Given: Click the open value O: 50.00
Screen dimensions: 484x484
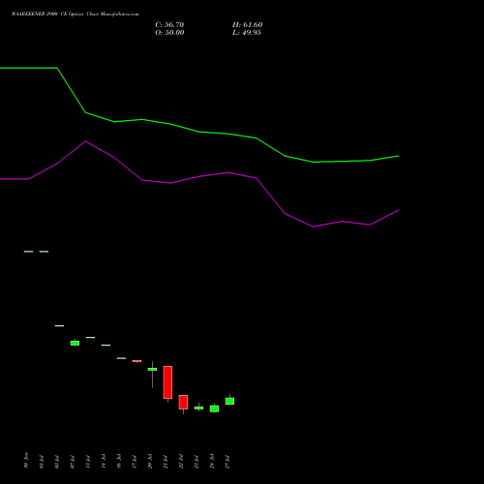Looking at the screenshot, I should pyautogui.click(x=169, y=33).
